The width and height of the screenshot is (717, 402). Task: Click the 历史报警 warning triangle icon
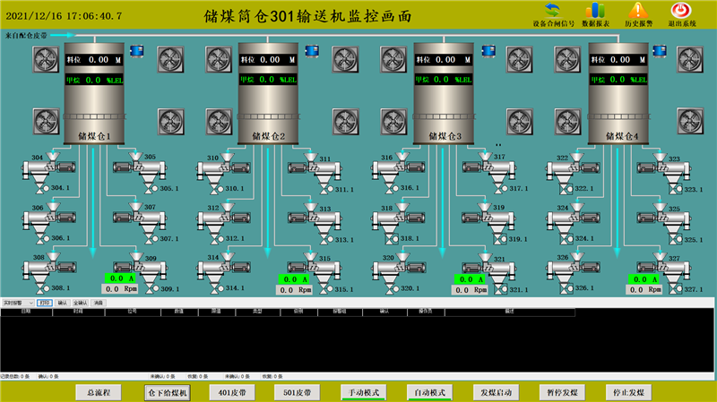(x=636, y=11)
